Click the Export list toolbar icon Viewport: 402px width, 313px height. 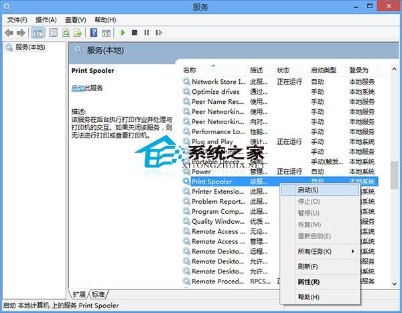[x=78, y=33]
